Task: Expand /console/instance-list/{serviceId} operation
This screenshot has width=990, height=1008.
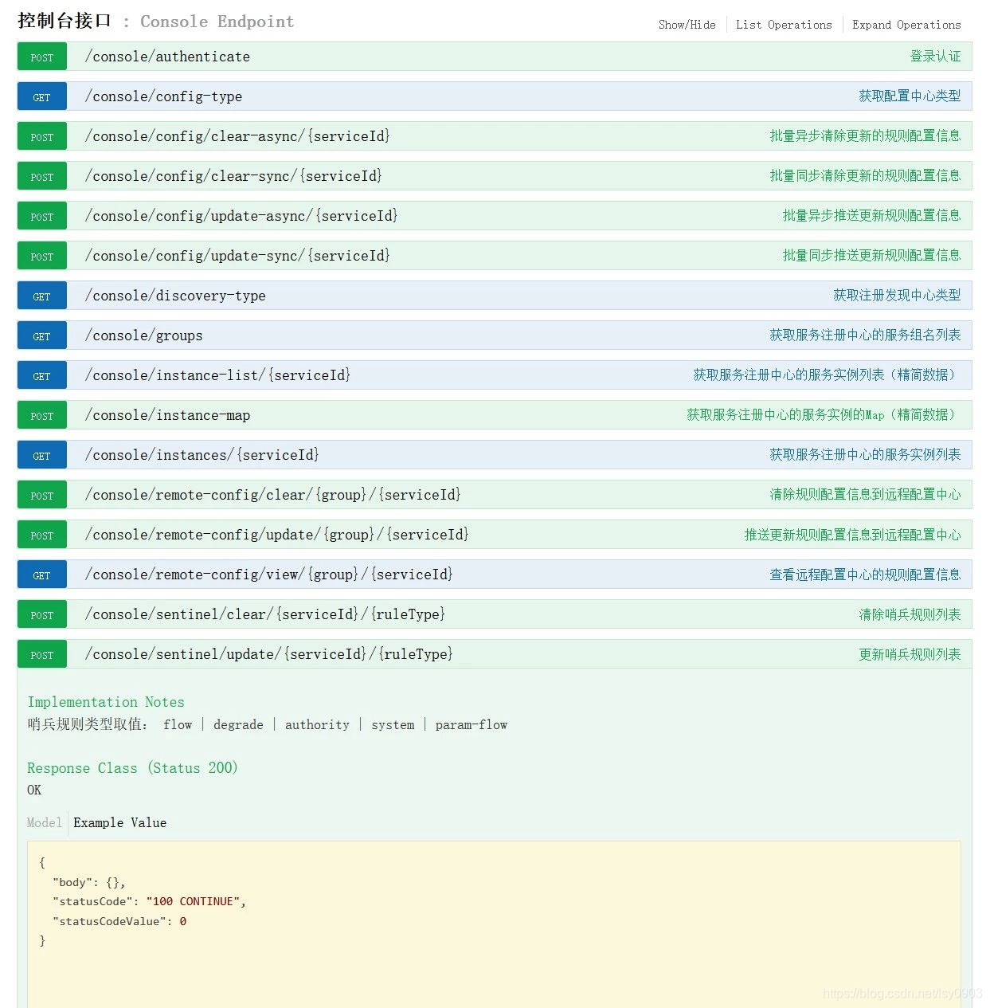Action: (x=217, y=375)
